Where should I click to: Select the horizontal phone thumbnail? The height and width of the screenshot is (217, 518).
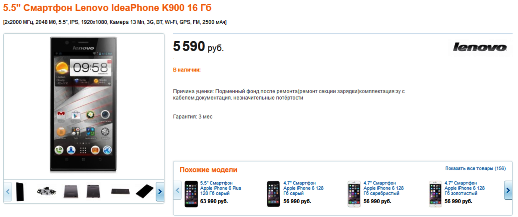pos(120,191)
